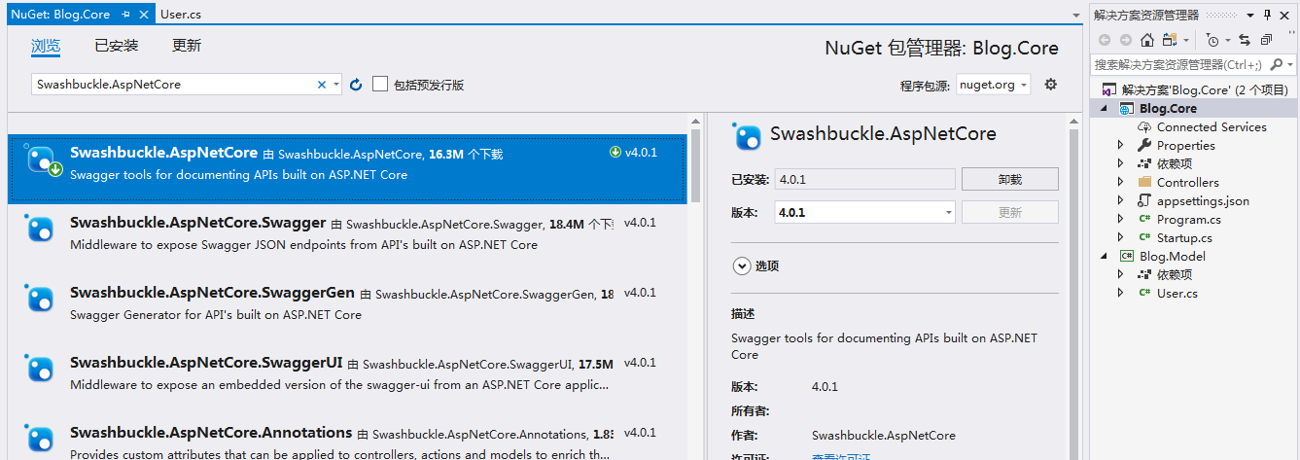Viewport: 1300px width, 460px height.
Task: Click the Solution Explorer Home icon
Action: point(1147,40)
